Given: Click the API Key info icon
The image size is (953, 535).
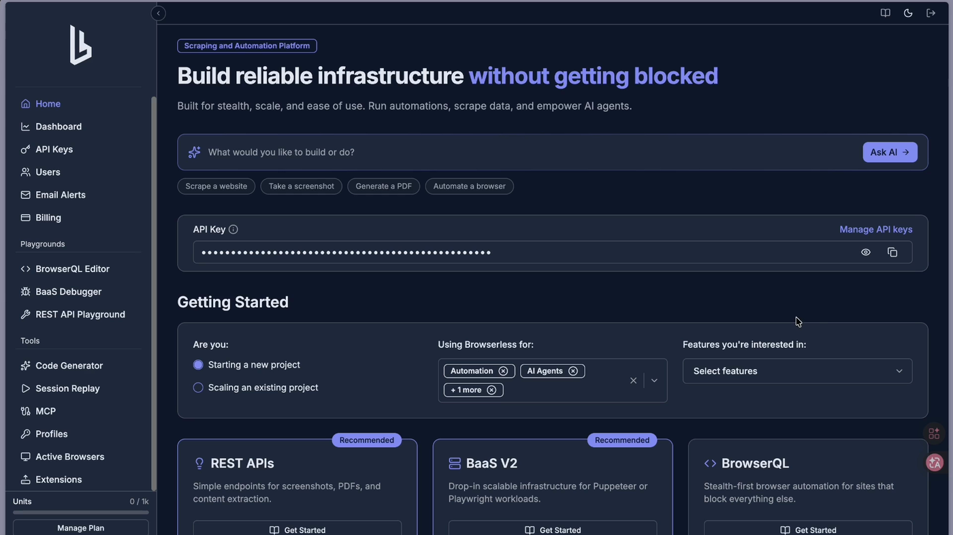Looking at the screenshot, I should 233,229.
